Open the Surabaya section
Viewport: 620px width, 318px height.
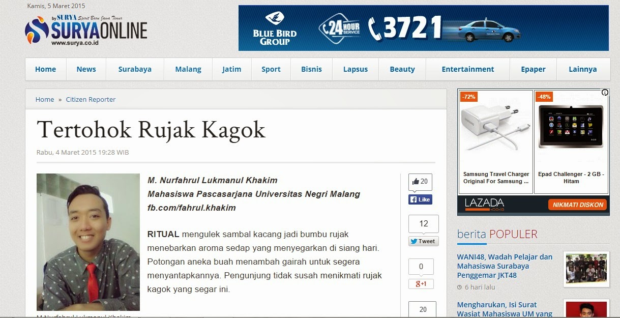pyautogui.click(x=135, y=69)
